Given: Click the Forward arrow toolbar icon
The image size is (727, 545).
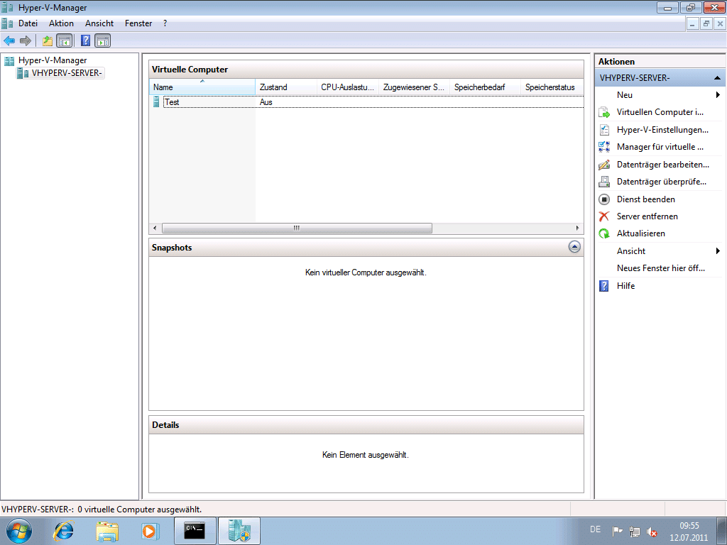Looking at the screenshot, I should click(26, 40).
